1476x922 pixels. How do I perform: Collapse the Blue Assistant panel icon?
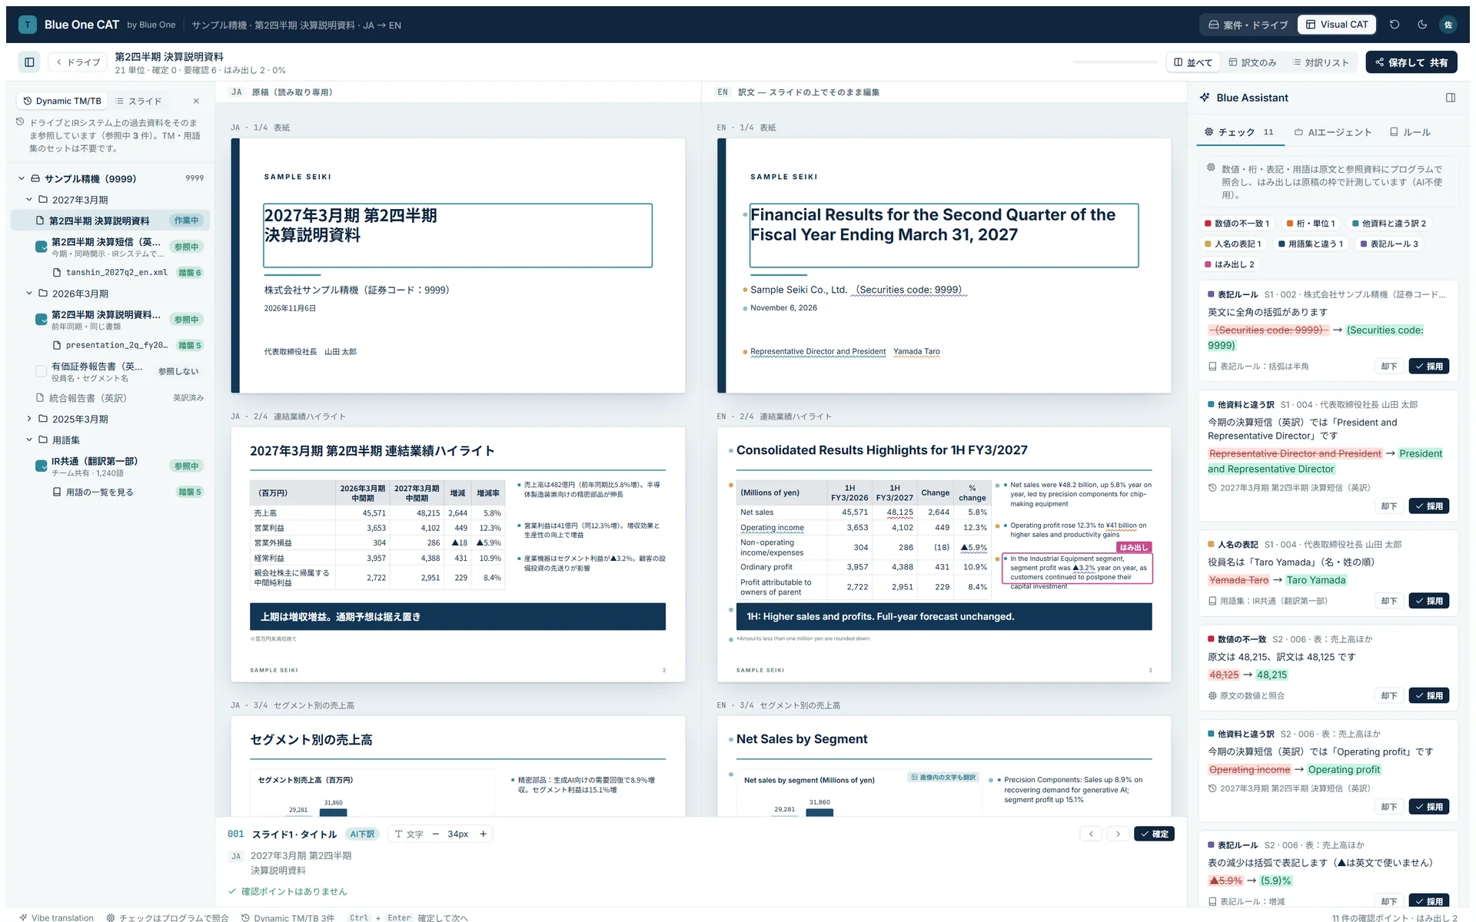click(x=1451, y=98)
